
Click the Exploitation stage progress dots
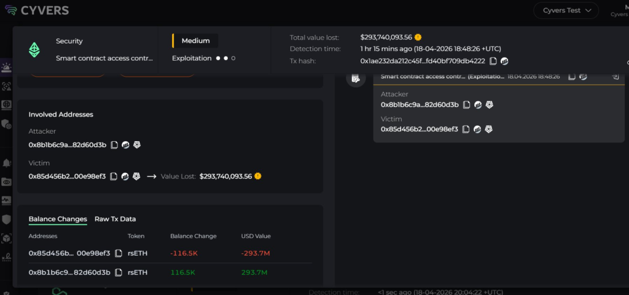[225, 58]
